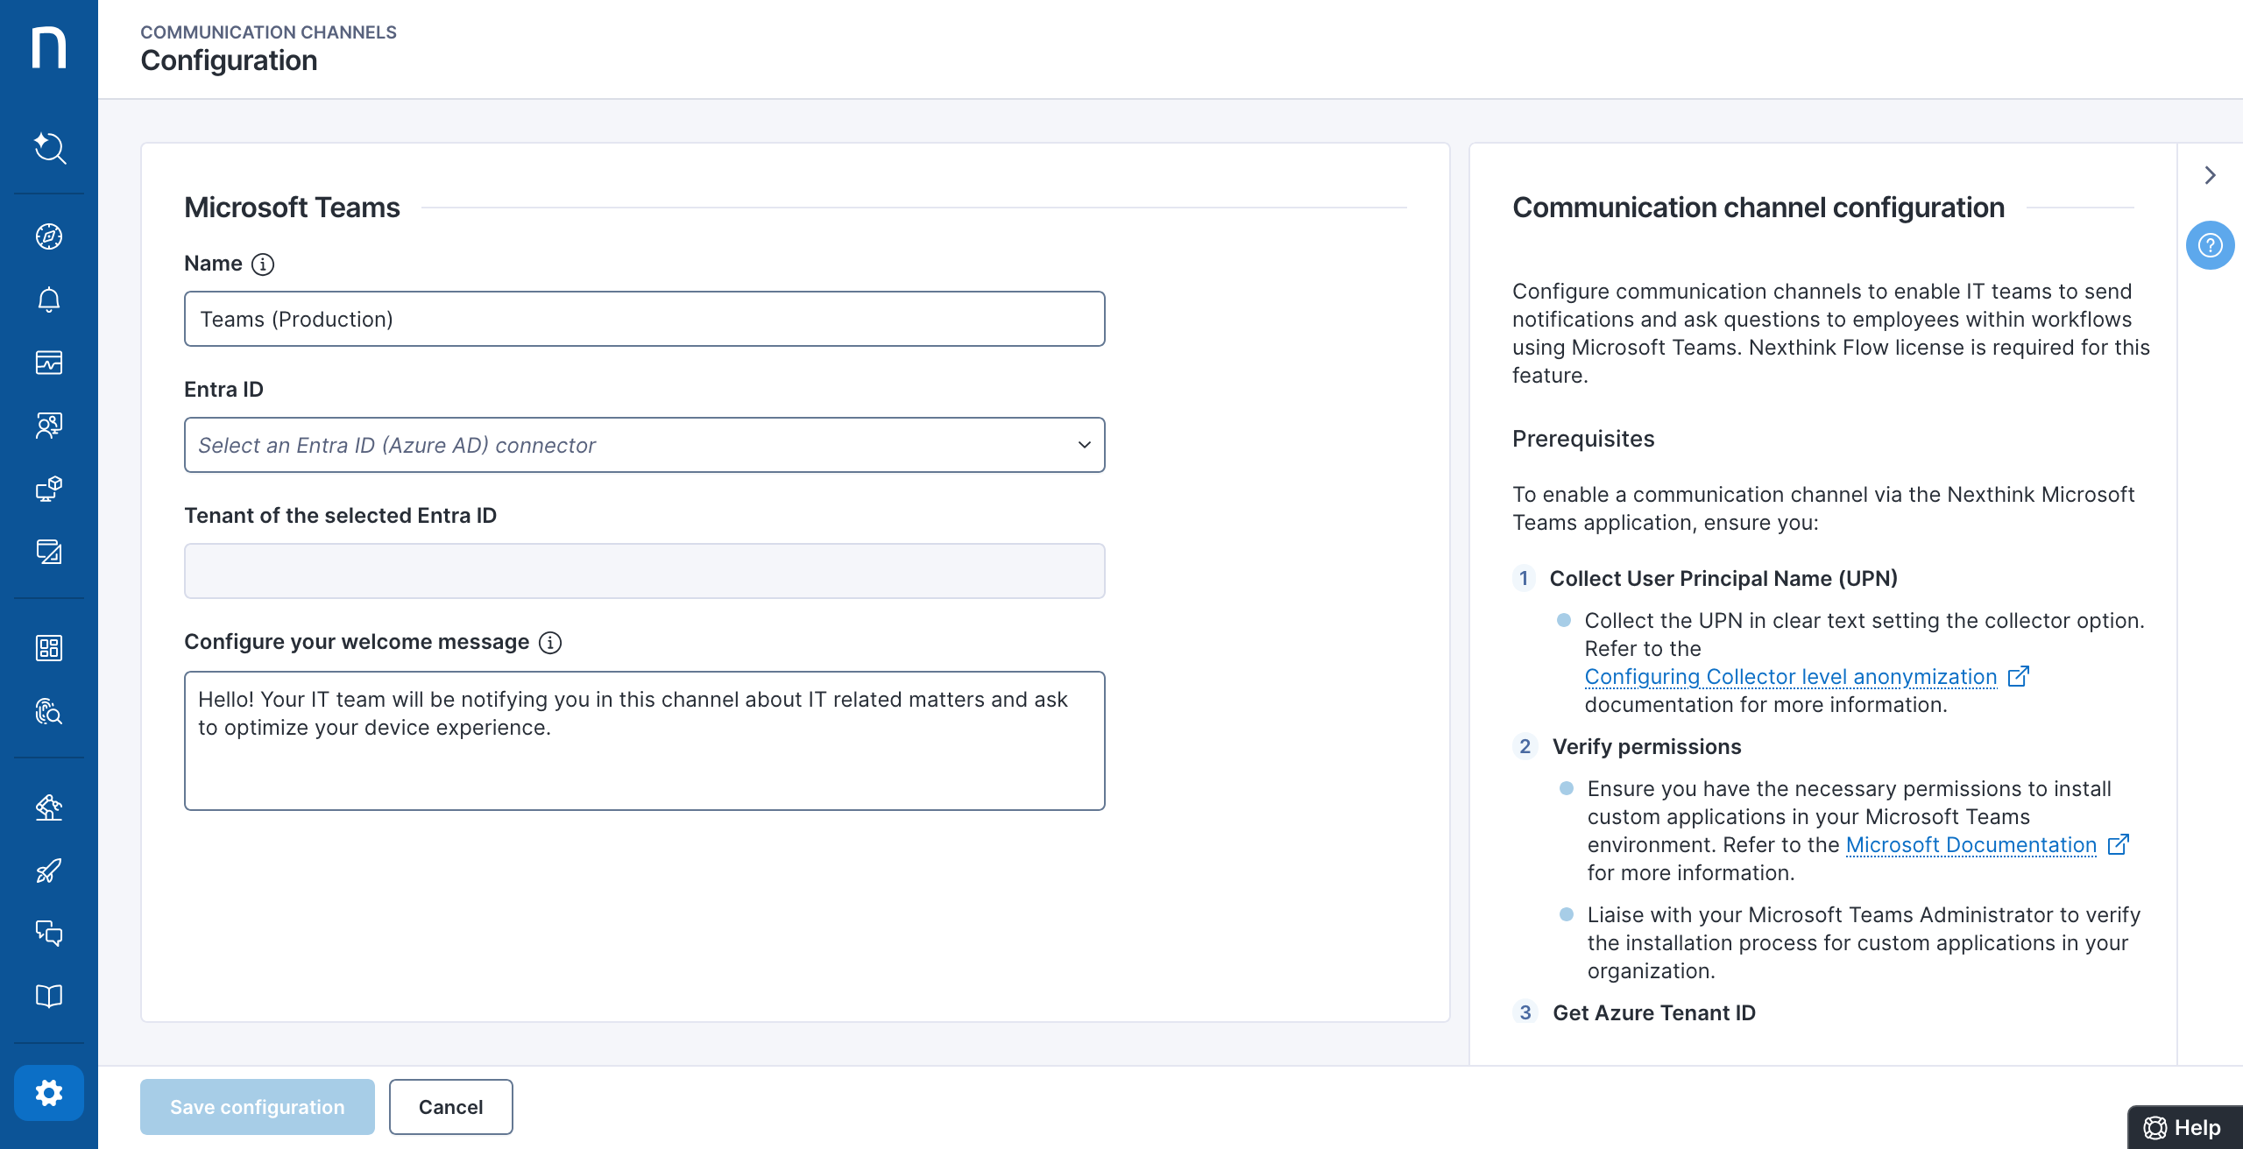Click the welcome message info icon
This screenshot has width=2243, height=1149.
pos(550,643)
